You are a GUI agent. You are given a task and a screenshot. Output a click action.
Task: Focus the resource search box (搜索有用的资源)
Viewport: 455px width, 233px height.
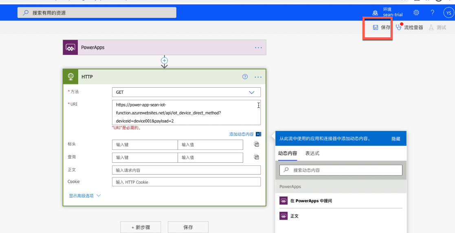point(97,13)
